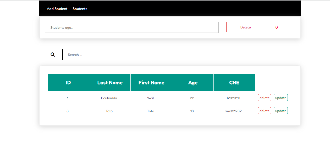The height and width of the screenshot is (155, 330).
Task: Select the Bouhadda last name cell
Action: click(x=109, y=98)
